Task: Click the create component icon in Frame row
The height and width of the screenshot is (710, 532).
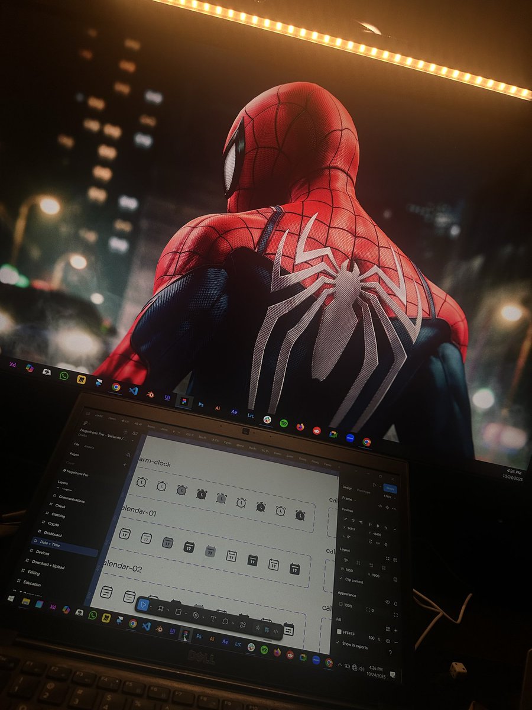Action: point(387,507)
